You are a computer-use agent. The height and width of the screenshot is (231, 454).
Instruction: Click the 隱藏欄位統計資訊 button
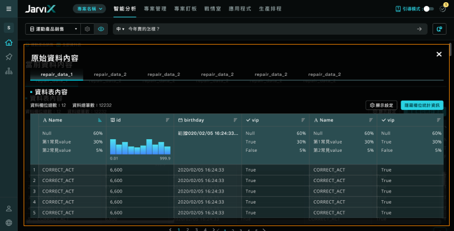pyautogui.click(x=422, y=106)
